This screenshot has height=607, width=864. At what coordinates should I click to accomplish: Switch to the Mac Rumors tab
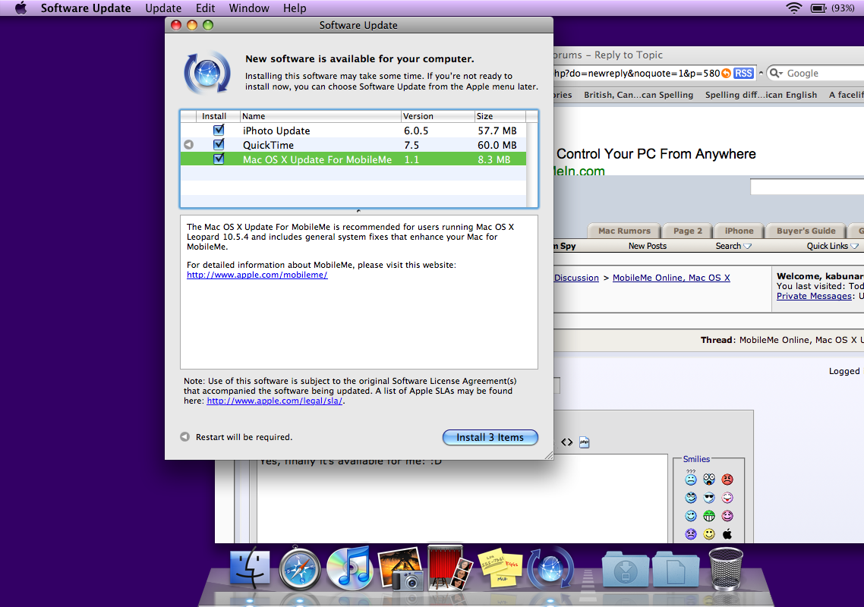[624, 231]
